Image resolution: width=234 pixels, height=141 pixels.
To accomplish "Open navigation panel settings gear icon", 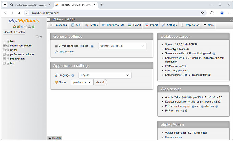I will click(29, 27).
